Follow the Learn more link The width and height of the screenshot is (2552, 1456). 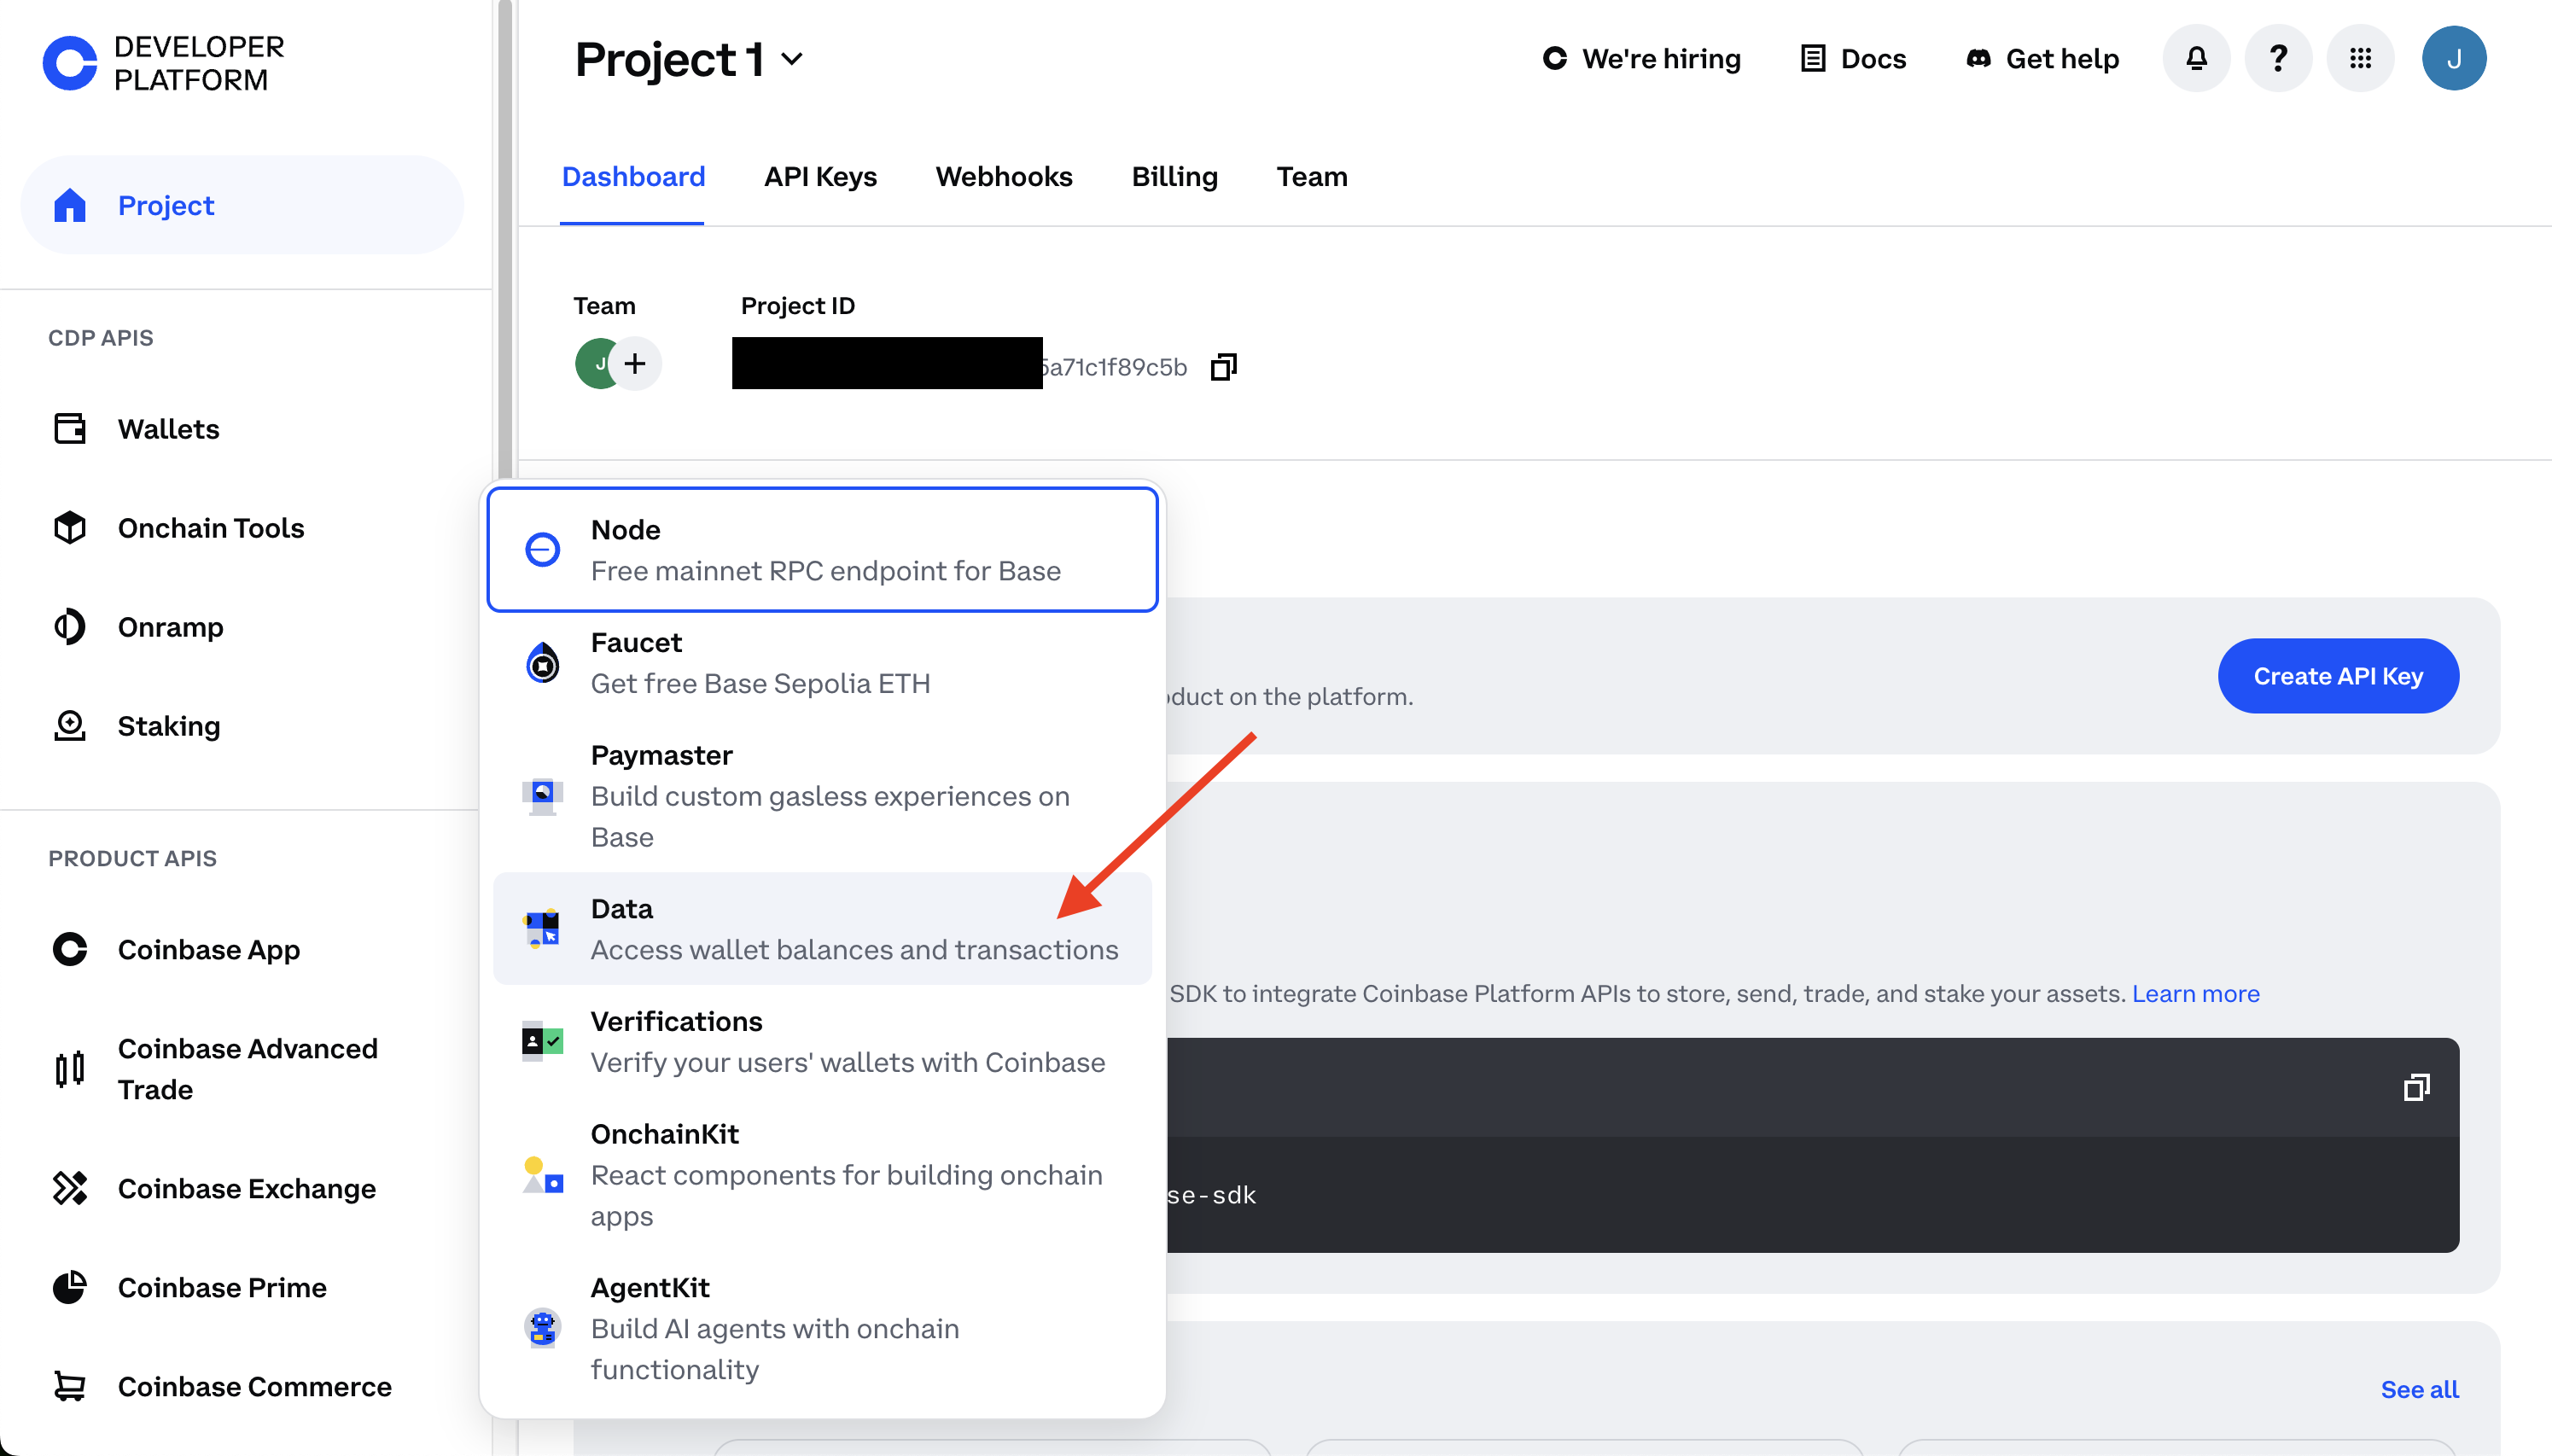click(x=2195, y=994)
